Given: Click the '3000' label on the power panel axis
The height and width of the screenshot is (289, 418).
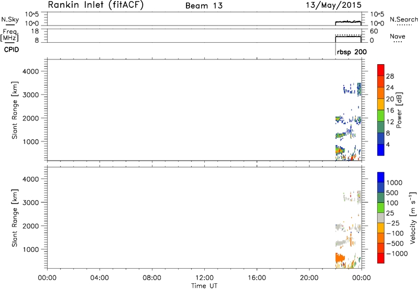Looking at the screenshot, I should [31, 95].
